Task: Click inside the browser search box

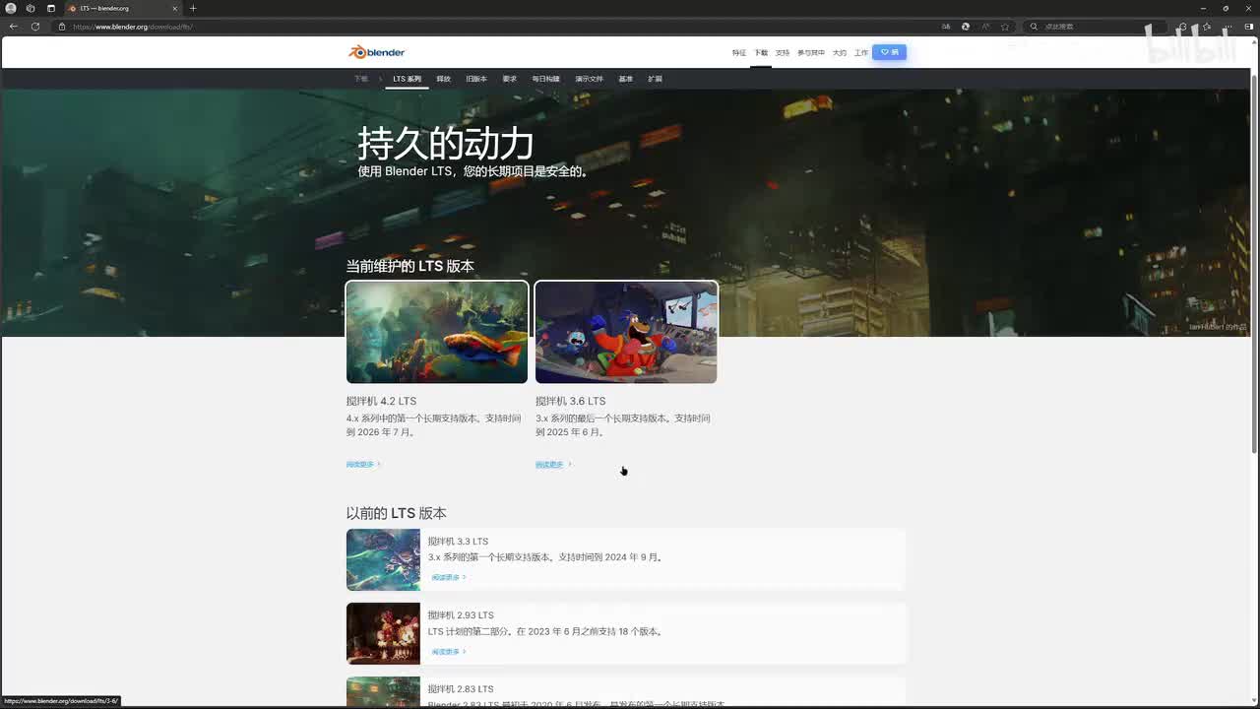Action: [x=1098, y=27]
